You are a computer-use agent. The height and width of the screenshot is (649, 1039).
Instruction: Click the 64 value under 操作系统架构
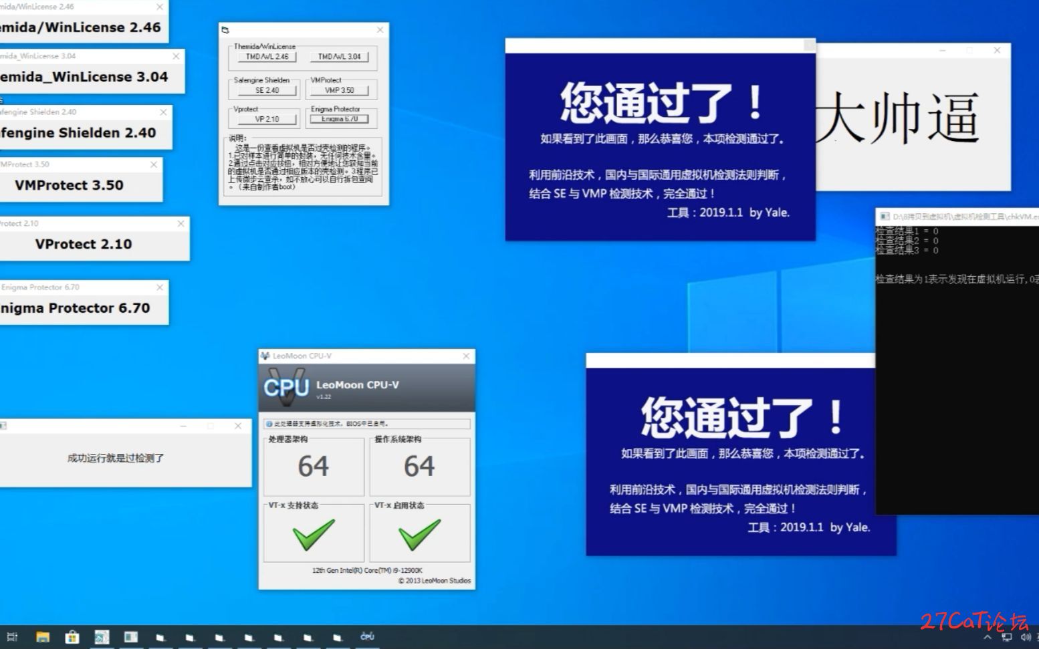tap(419, 467)
